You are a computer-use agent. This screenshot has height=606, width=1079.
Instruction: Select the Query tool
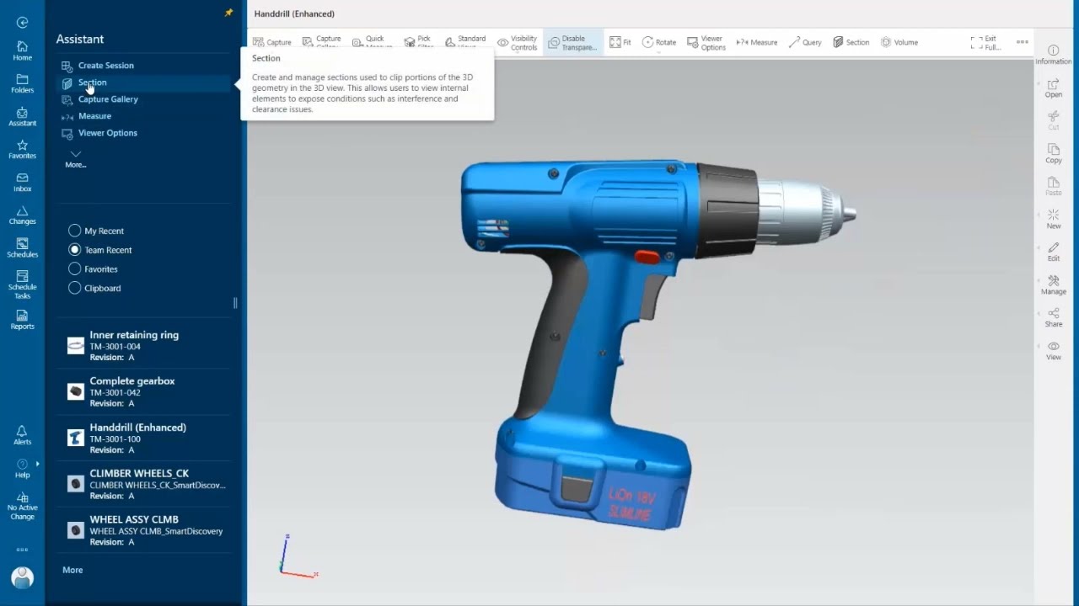[x=805, y=42]
